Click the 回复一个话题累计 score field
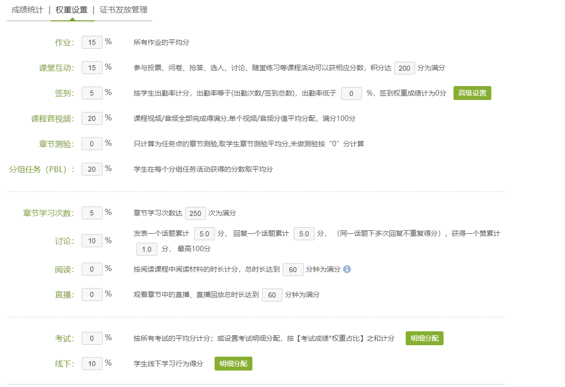The height and width of the screenshot is (387, 565). pos(304,234)
